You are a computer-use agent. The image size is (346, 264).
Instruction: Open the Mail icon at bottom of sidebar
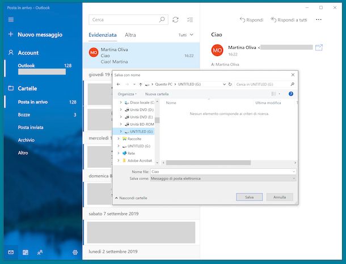[11, 252]
